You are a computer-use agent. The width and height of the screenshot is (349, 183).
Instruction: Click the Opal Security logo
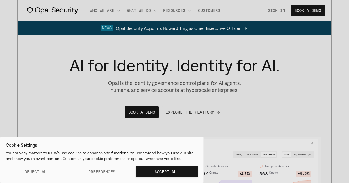52,10
